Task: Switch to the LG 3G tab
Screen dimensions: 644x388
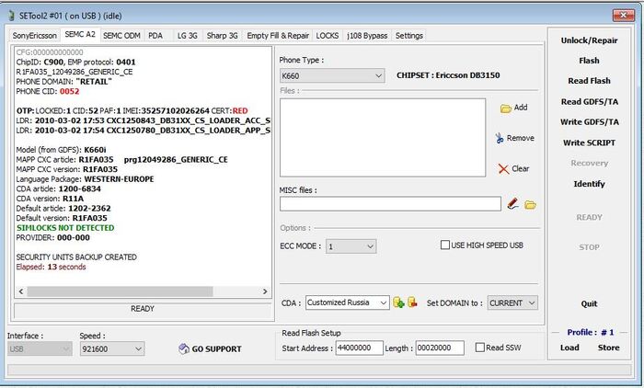Action: [188, 36]
